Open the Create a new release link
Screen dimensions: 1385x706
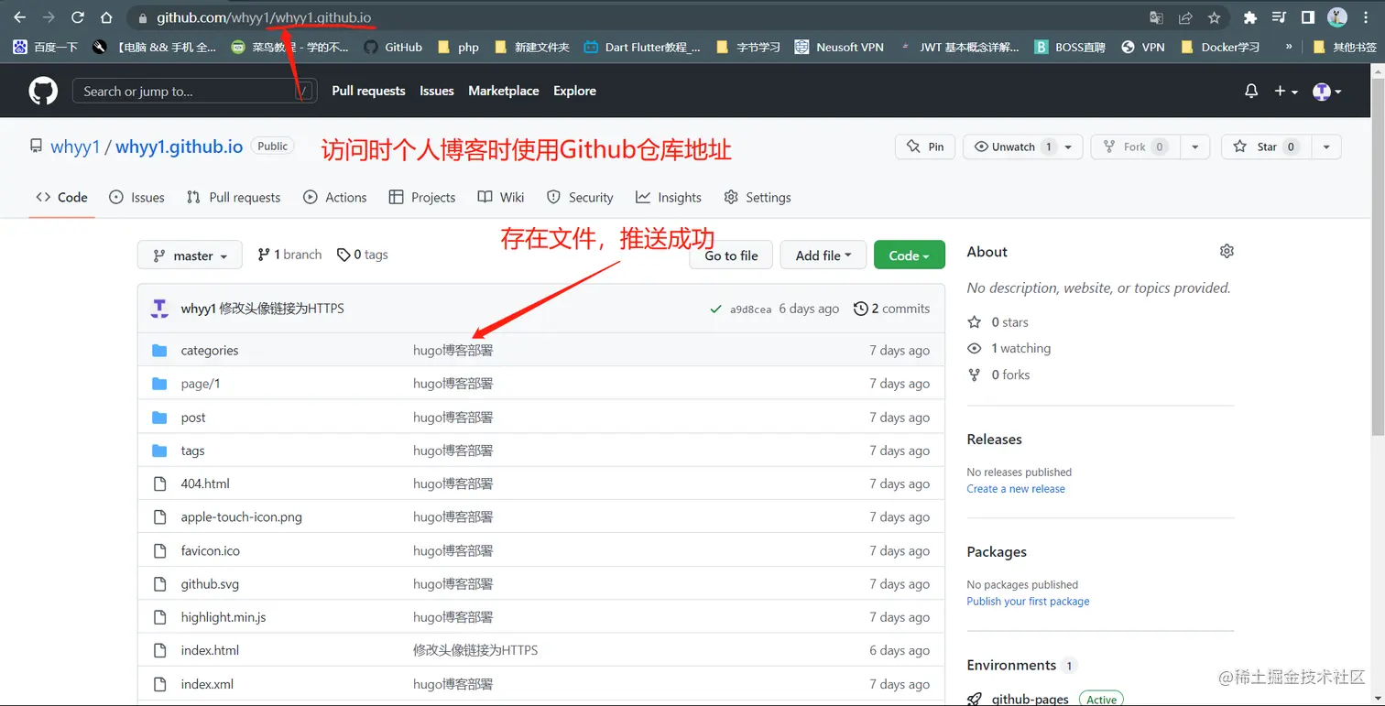click(x=1016, y=489)
